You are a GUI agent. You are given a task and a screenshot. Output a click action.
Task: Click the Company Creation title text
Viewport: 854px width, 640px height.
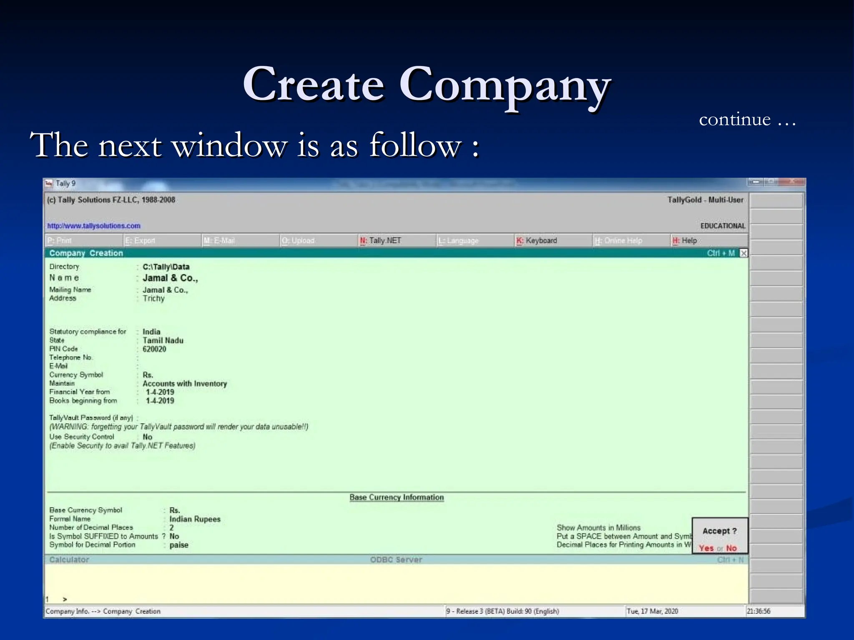[86, 253]
